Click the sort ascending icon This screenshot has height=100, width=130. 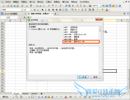[77, 6]
